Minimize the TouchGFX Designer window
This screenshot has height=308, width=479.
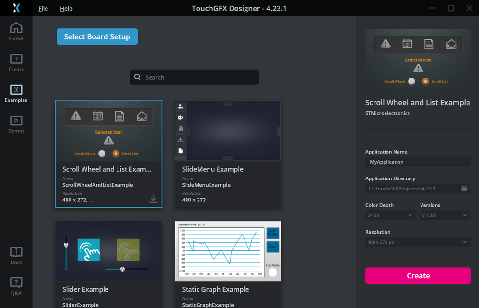pos(432,8)
